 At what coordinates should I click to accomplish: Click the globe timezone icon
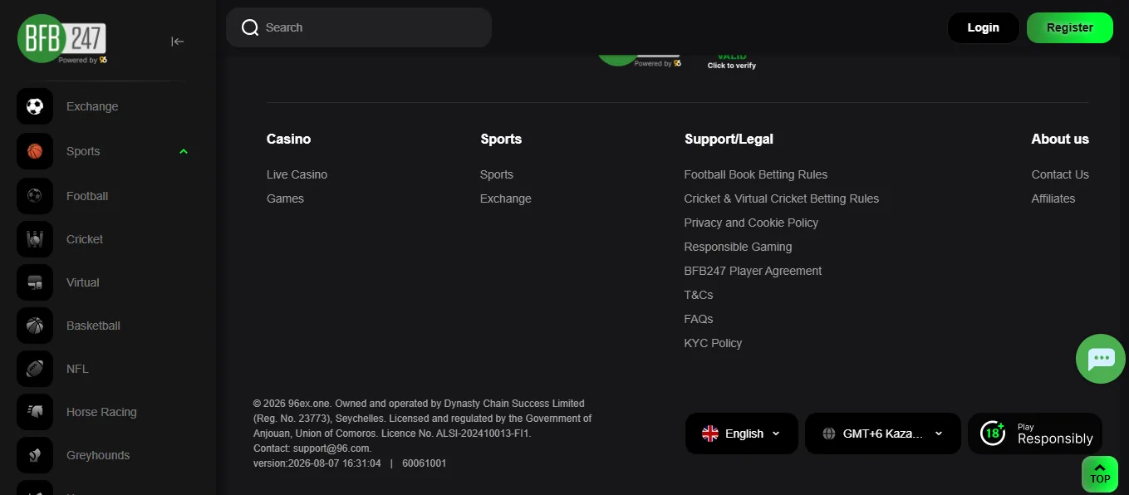point(828,434)
